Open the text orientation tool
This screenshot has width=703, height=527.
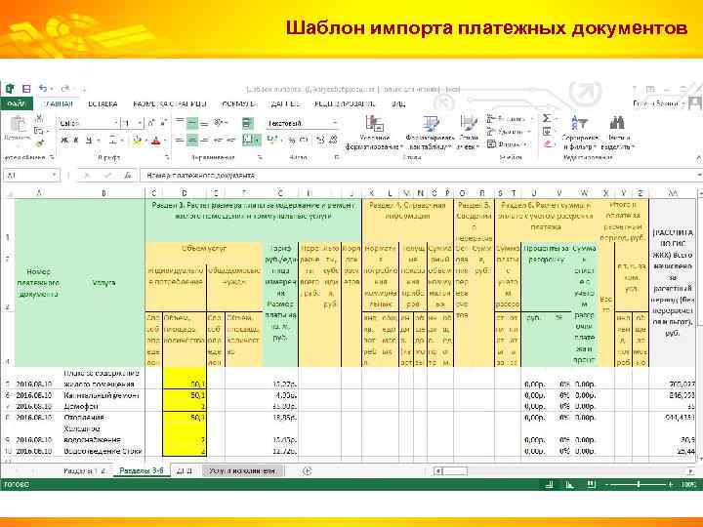point(220,122)
